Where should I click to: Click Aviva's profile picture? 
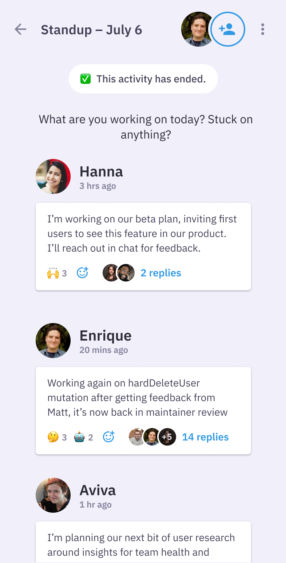click(x=53, y=495)
